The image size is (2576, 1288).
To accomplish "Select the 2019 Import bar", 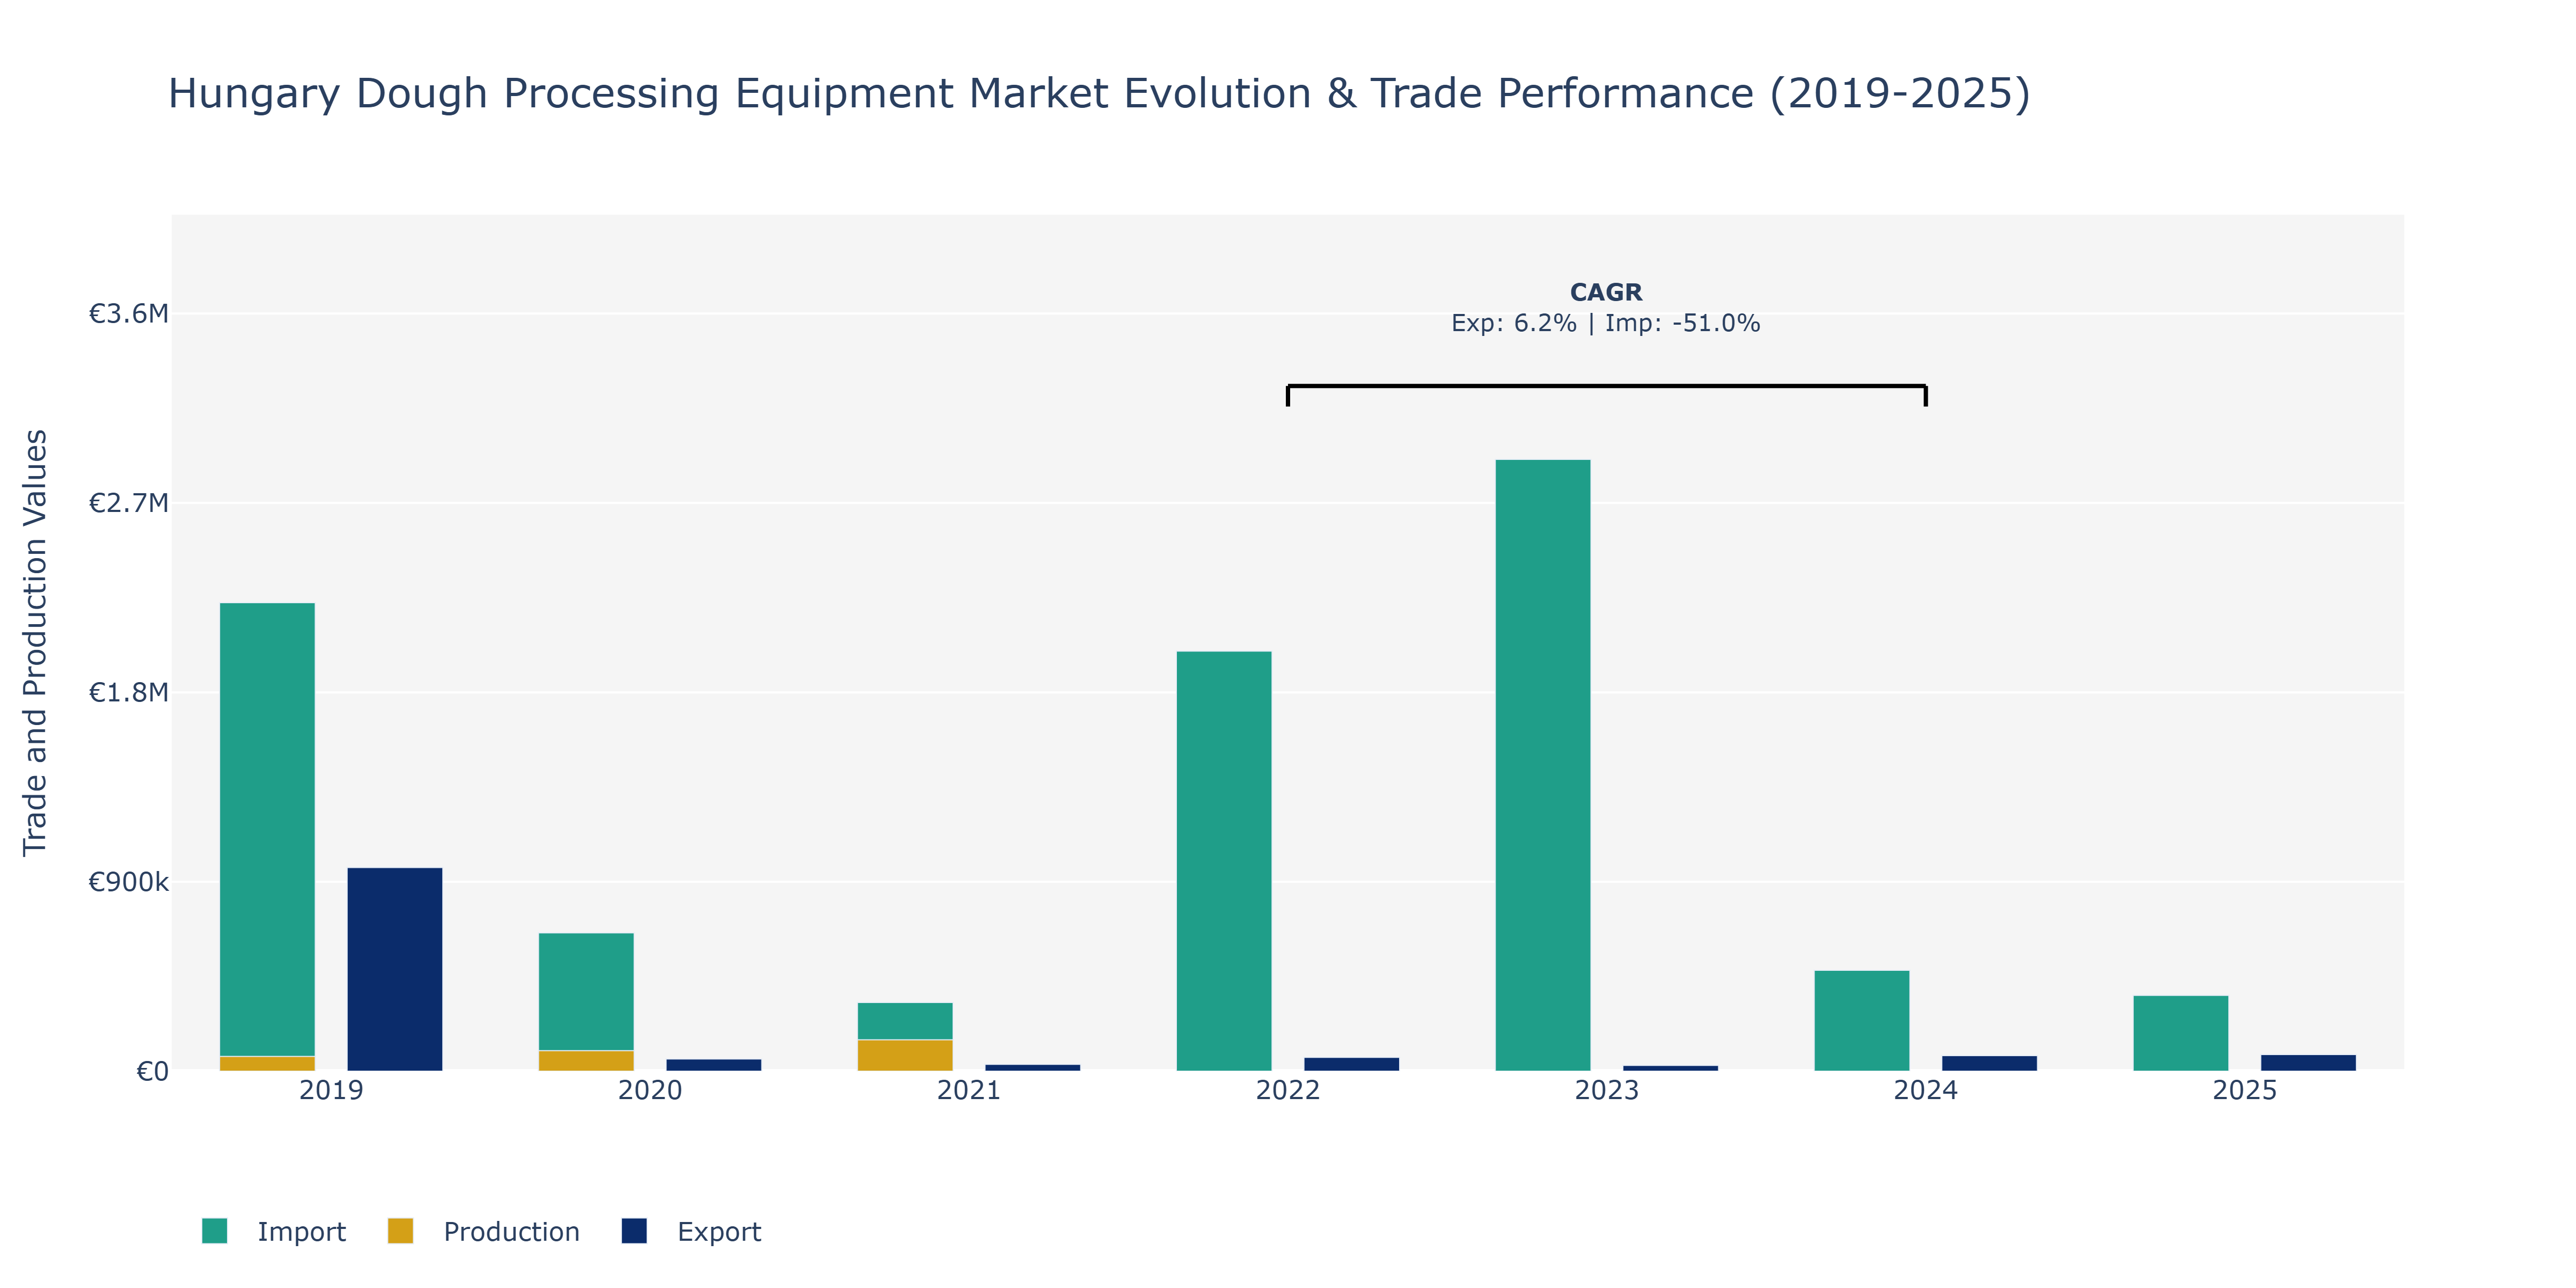I will point(267,829).
